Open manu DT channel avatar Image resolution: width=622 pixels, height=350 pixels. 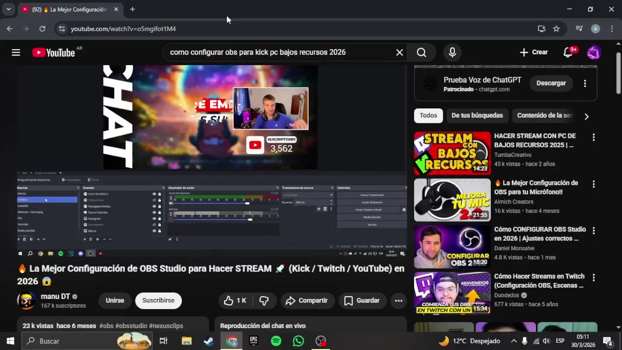pos(26,301)
